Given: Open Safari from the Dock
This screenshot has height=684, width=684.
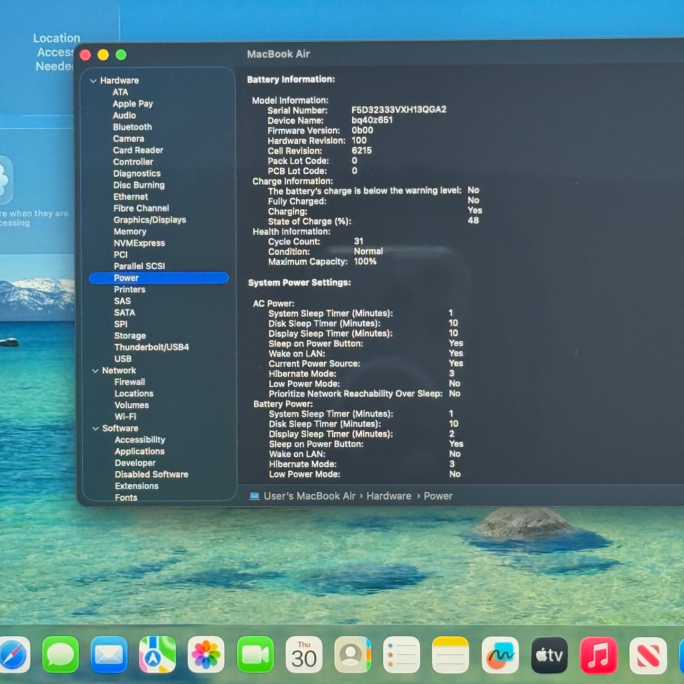Looking at the screenshot, I should 13,655.
